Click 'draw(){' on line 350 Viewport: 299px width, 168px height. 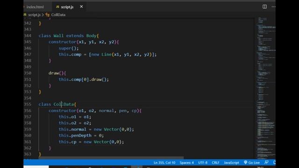pos(57,73)
